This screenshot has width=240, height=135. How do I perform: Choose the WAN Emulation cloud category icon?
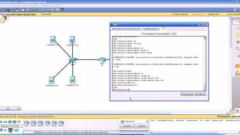(16, 130)
